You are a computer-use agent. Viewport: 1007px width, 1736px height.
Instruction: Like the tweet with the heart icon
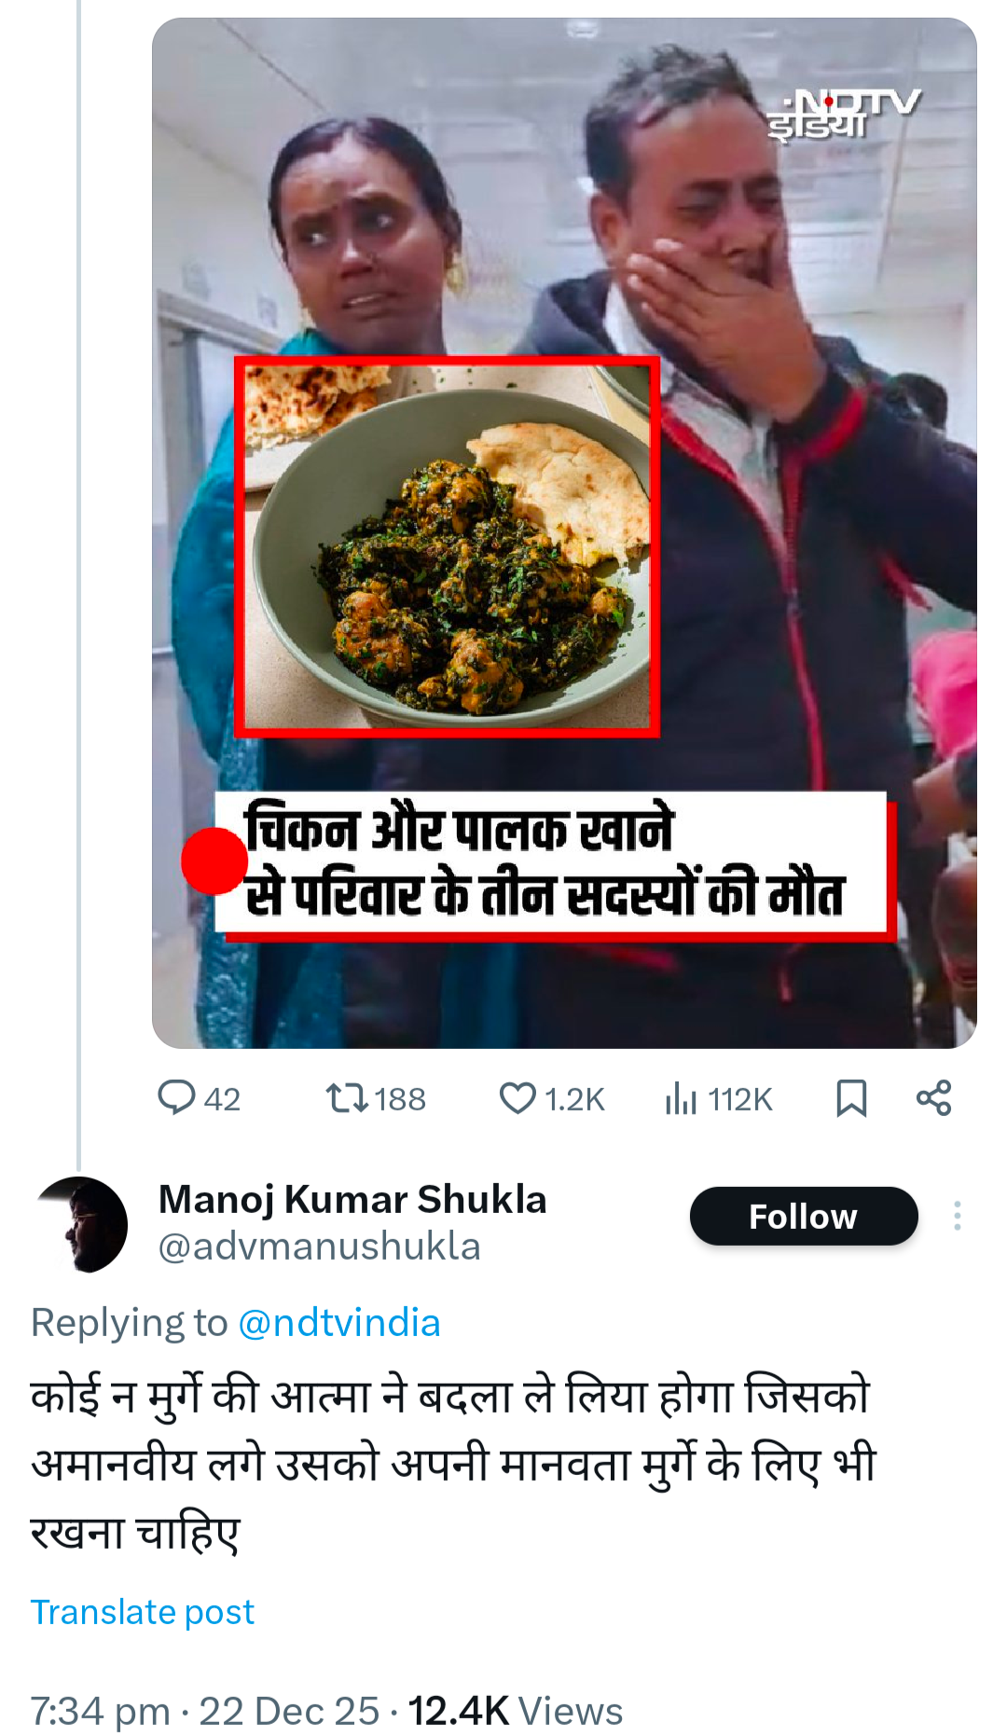pos(517,1097)
